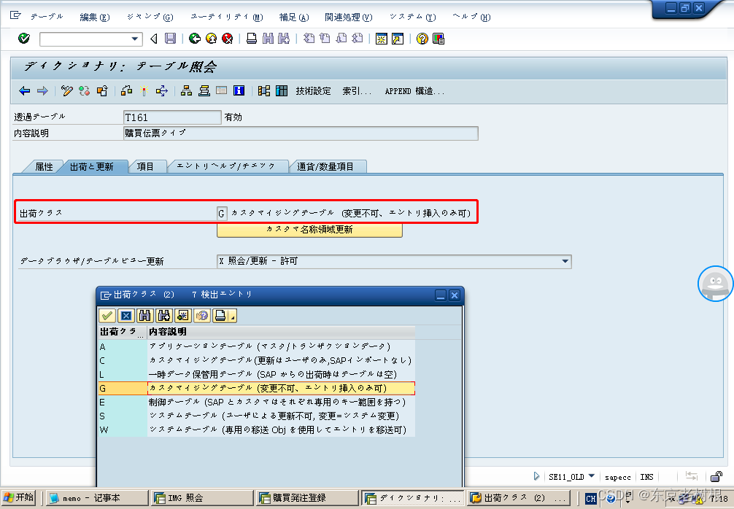Select row S システムテーブル in popup list

coord(257,416)
